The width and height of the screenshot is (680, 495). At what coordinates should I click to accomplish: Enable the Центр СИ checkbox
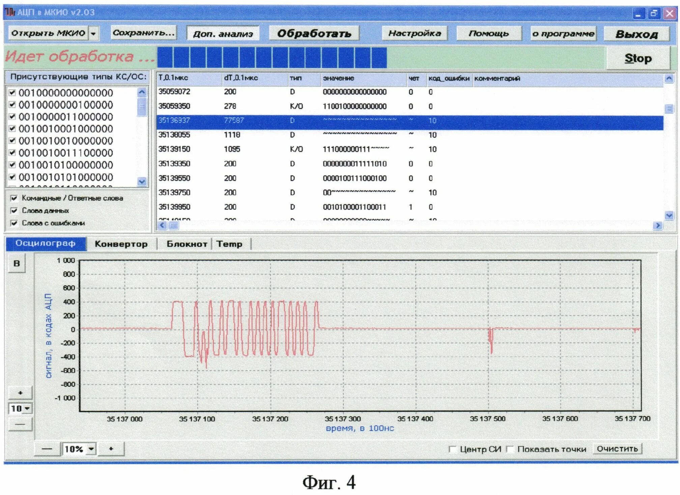click(453, 449)
